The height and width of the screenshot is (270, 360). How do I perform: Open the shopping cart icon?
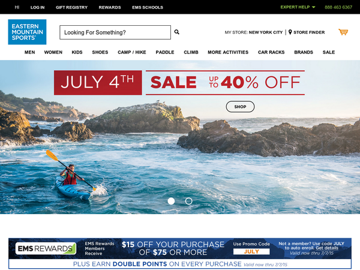click(x=343, y=32)
